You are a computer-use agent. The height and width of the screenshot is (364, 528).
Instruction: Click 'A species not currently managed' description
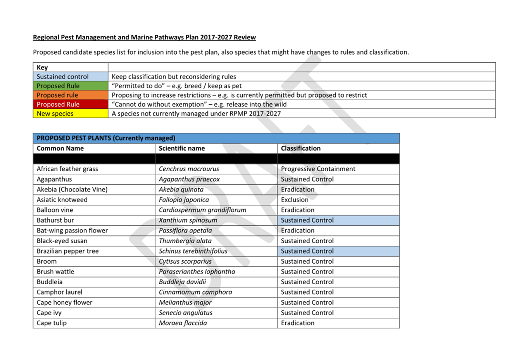click(196, 114)
